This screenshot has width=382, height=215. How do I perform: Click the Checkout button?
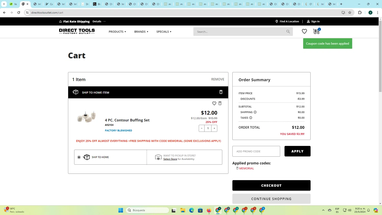click(271, 185)
